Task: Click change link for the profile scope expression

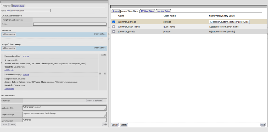Action: (26, 56)
